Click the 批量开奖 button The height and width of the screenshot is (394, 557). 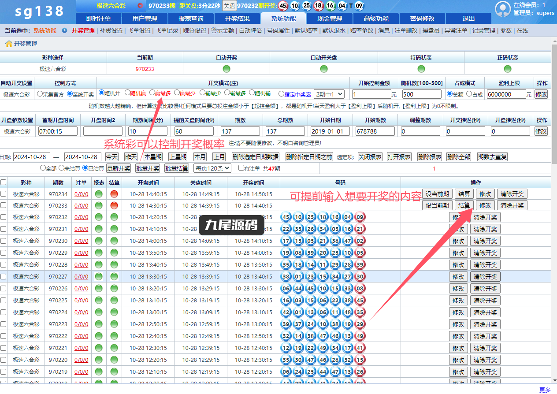[148, 168]
